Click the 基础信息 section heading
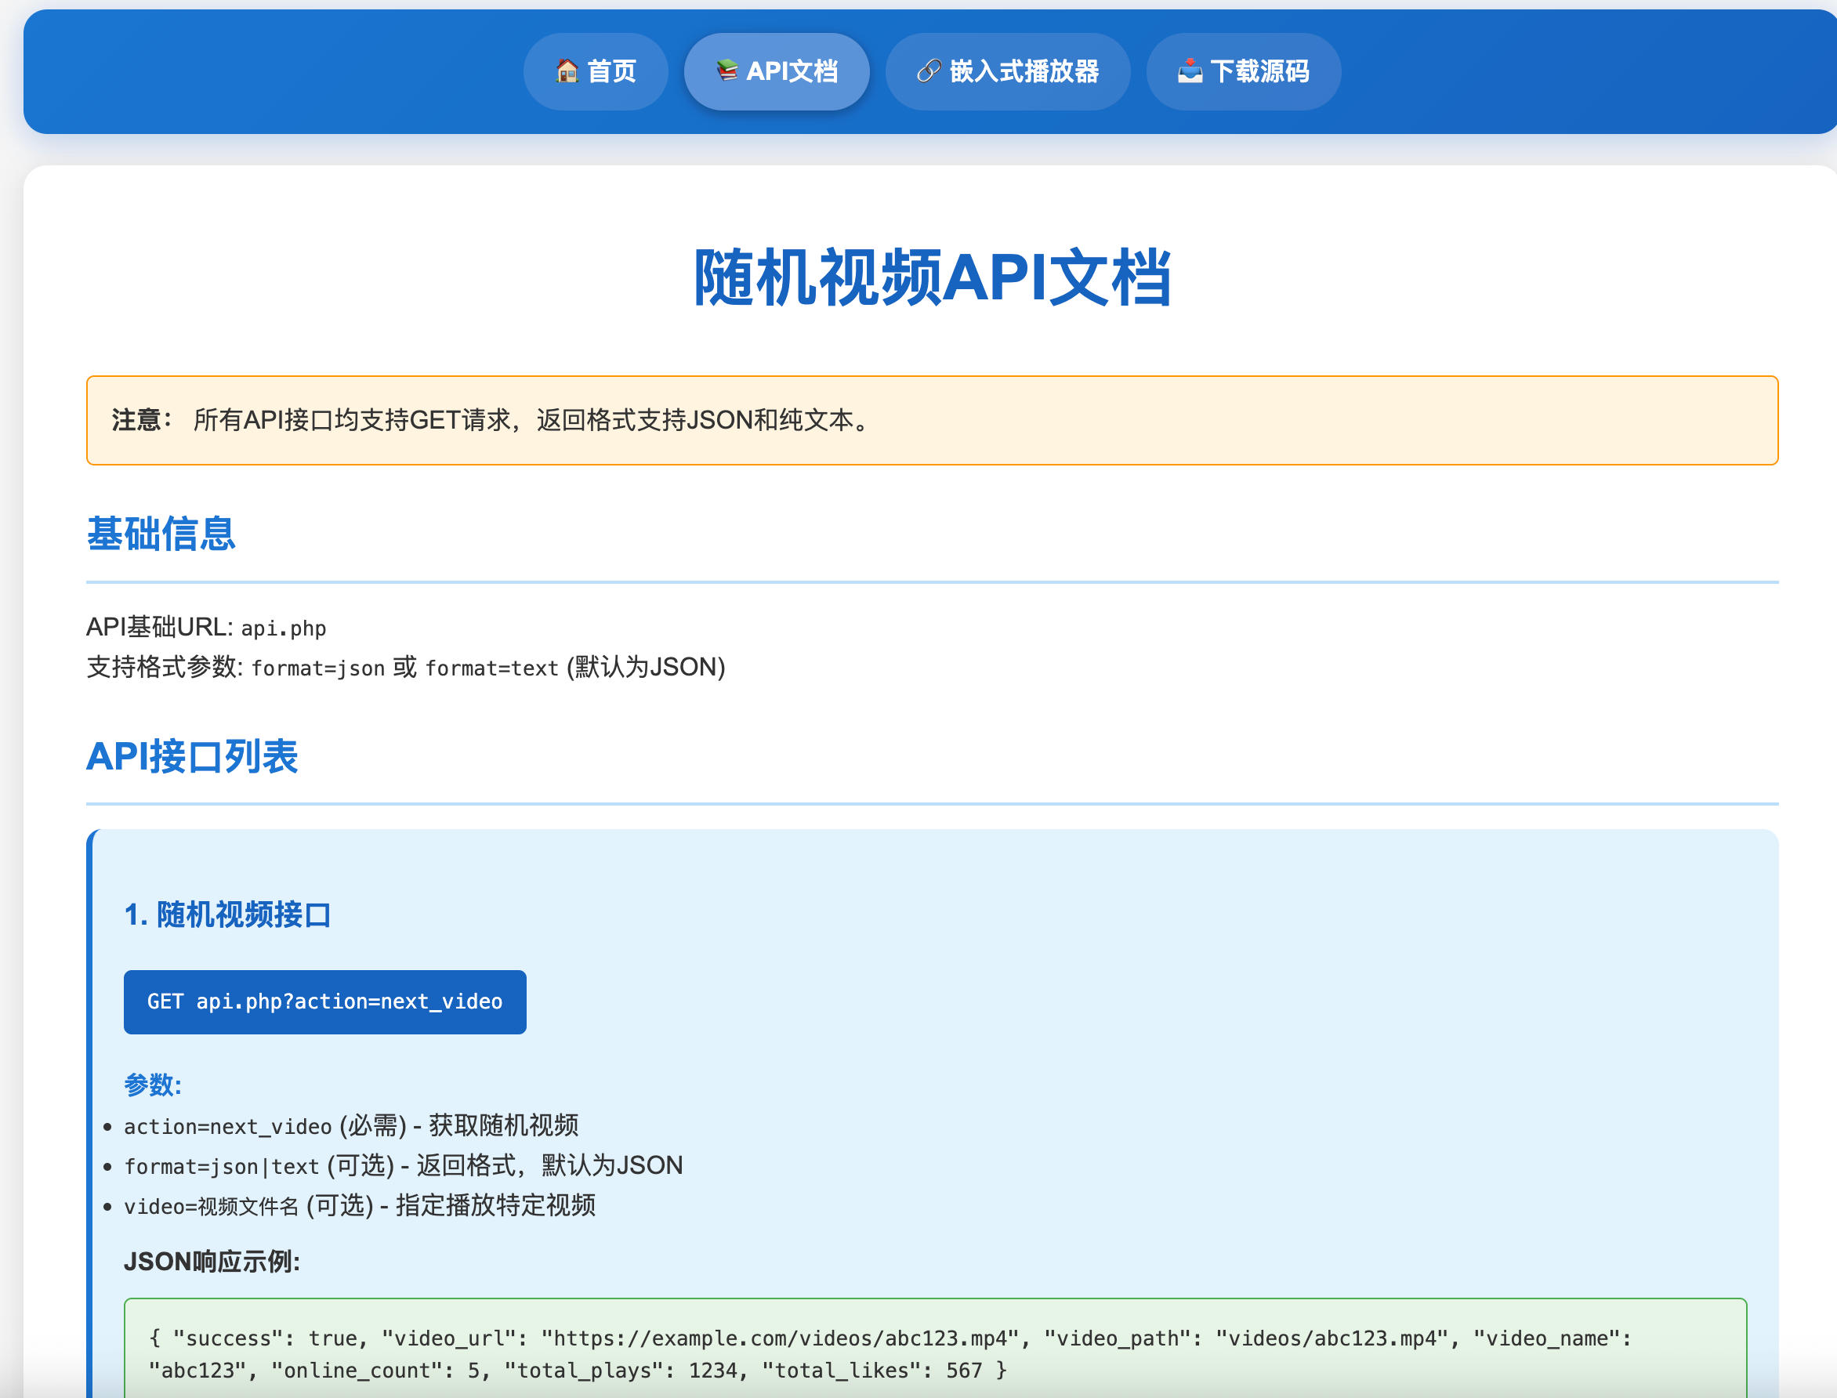Screen dimensions: 1837x1398 click(161, 534)
